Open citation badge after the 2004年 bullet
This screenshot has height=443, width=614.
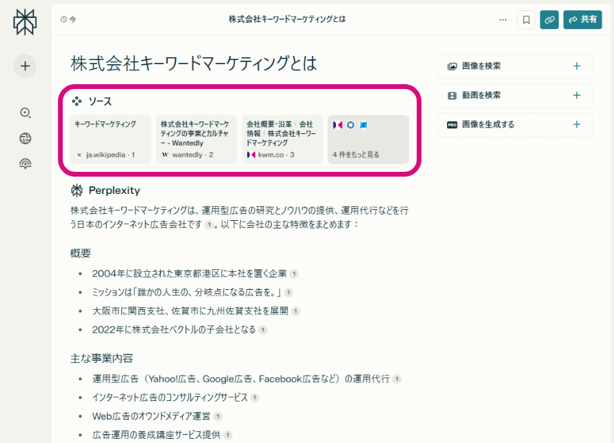pyautogui.click(x=294, y=274)
